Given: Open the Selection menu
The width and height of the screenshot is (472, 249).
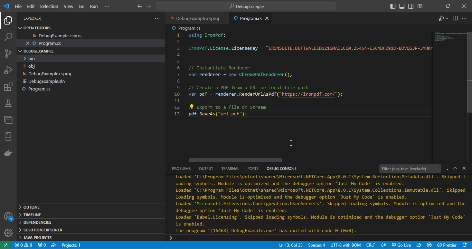Looking at the screenshot, I should [49, 6].
